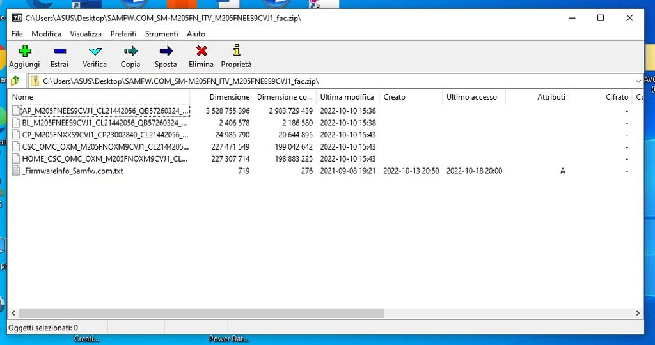Click the Copia (copy) arrow icon
Screen dimensions: 655x345
point(130,51)
